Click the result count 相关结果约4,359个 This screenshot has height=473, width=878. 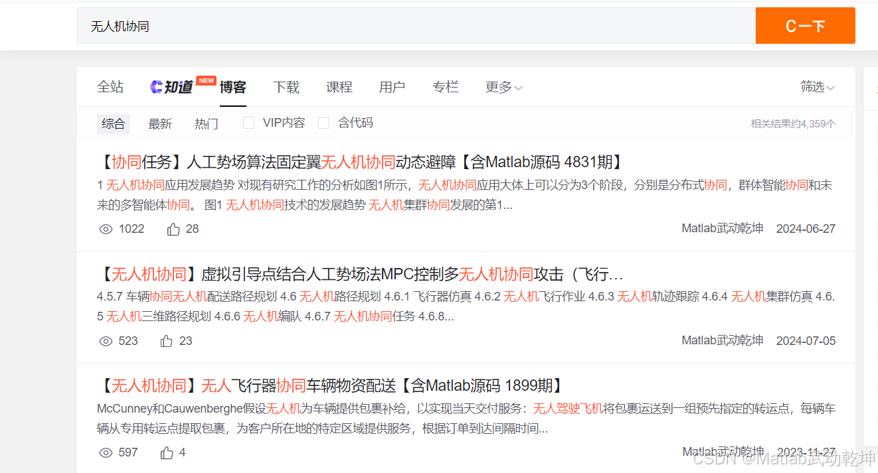[793, 123]
